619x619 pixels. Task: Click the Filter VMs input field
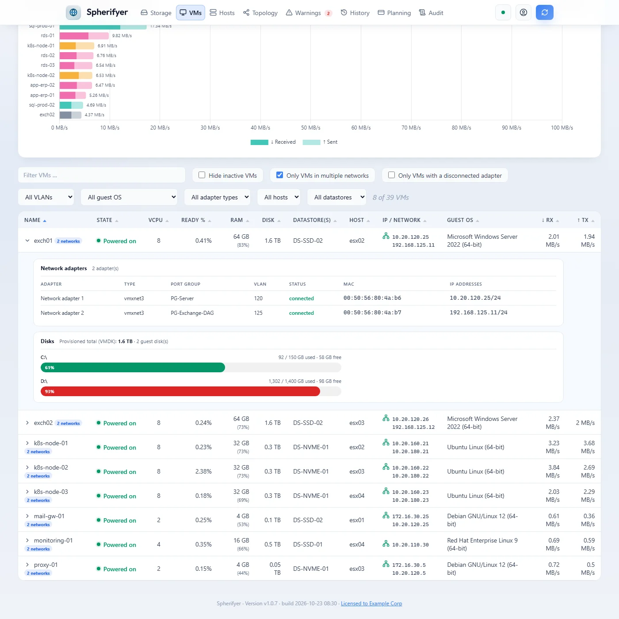point(102,175)
